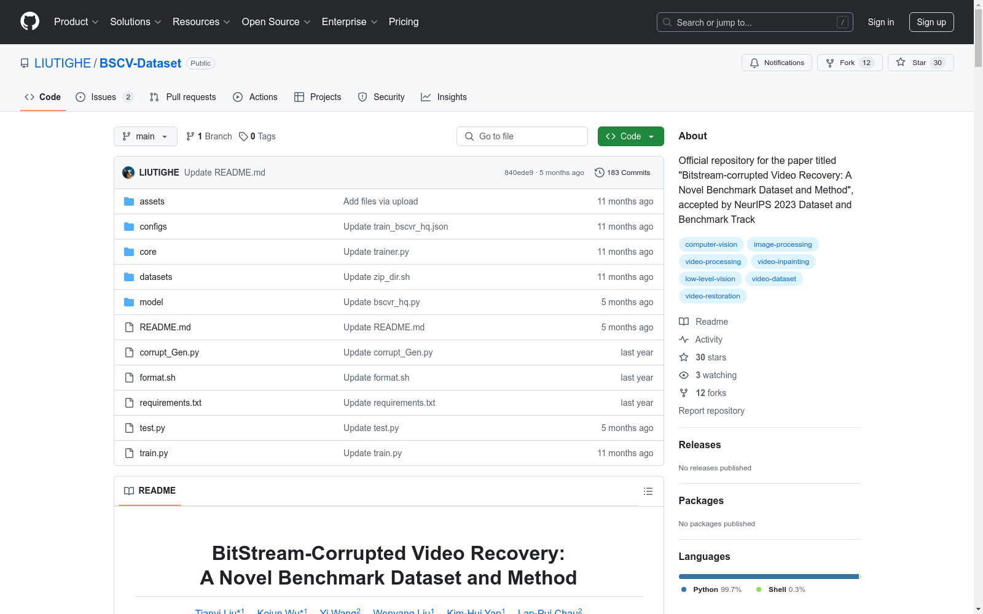Click the train.py file icon

(x=129, y=453)
